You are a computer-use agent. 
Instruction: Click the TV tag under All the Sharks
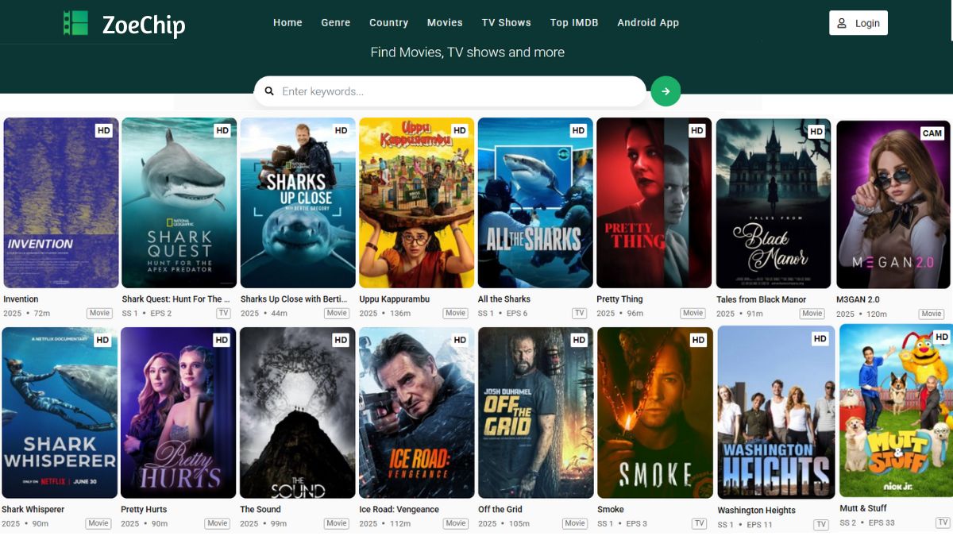[x=580, y=313]
